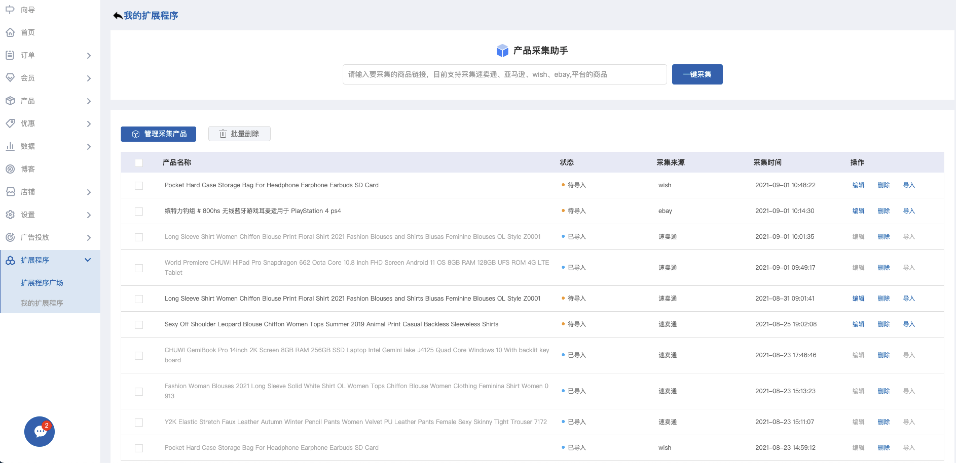Click the 产品 box icon
The image size is (956, 463).
[x=10, y=101]
